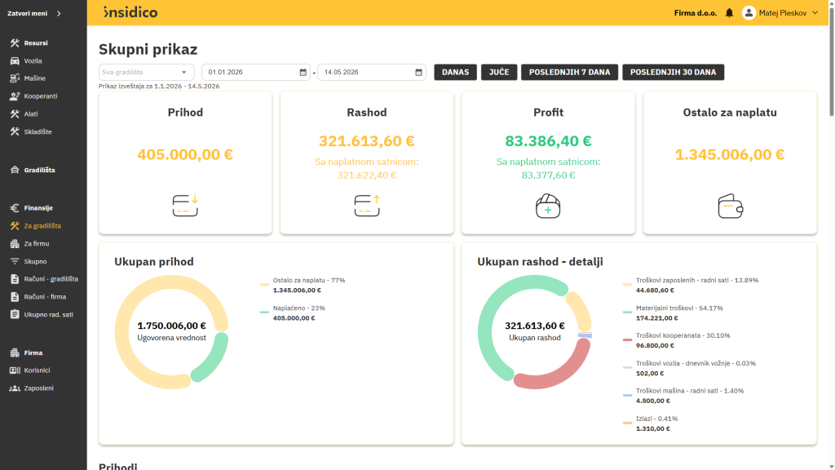Click the end date field 14.05.2026
Viewport: 835px width, 470px height.
click(372, 72)
